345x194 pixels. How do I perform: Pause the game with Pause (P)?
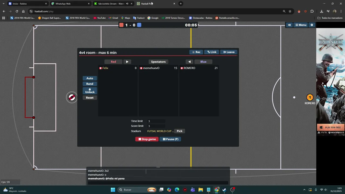(170, 139)
